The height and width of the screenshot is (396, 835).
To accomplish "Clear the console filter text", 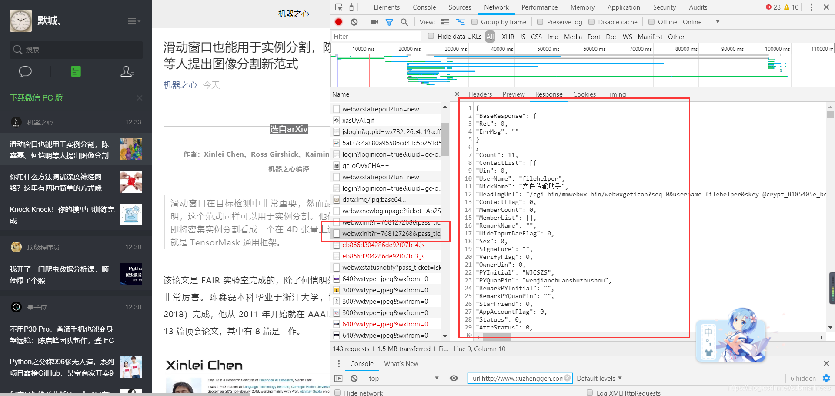I will (568, 378).
